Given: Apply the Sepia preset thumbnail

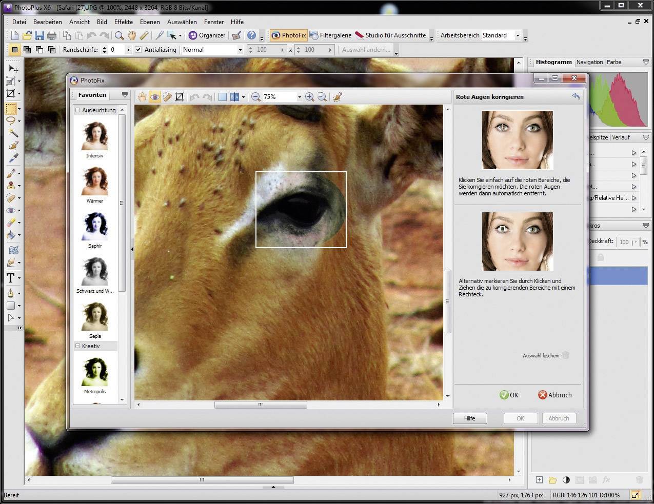Looking at the screenshot, I should tap(95, 316).
